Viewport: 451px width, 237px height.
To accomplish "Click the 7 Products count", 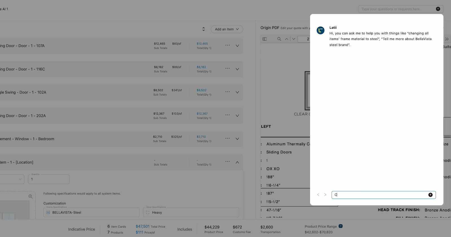I will click(x=115, y=232).
